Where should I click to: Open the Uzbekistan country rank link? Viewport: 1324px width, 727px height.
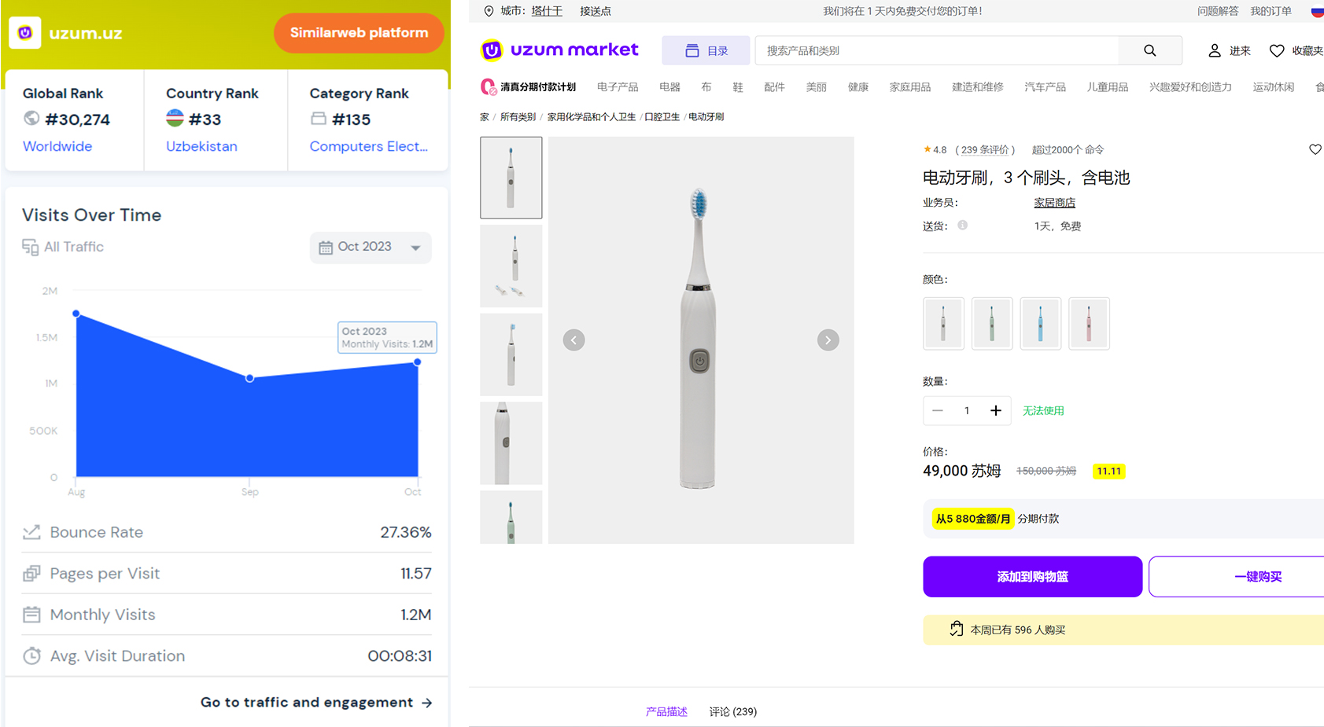(201, 146)
